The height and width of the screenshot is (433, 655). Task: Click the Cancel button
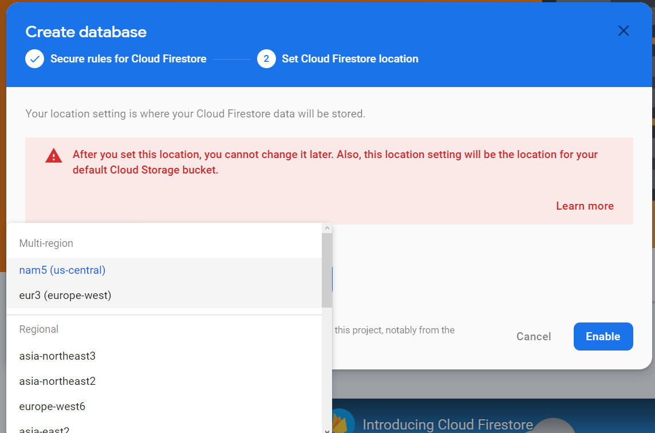pyautogui.click(x=534, y=336)
